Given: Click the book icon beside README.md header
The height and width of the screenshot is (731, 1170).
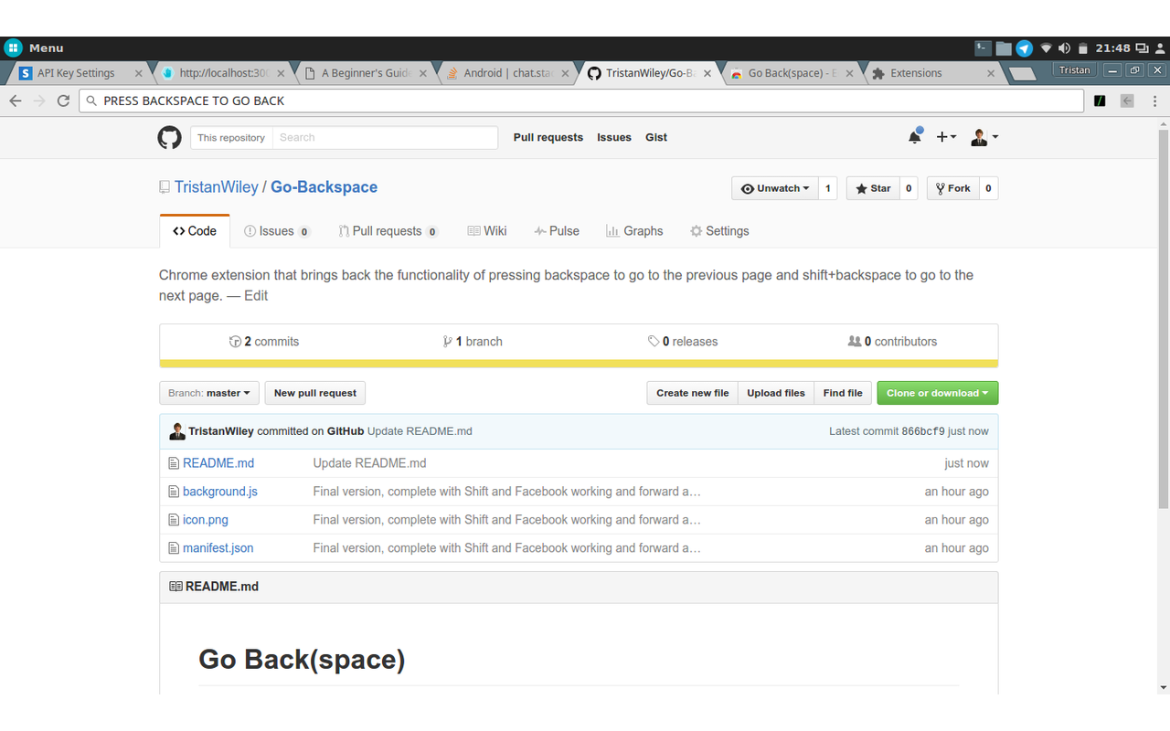Looking at the screenshot, I should [175, 587].
